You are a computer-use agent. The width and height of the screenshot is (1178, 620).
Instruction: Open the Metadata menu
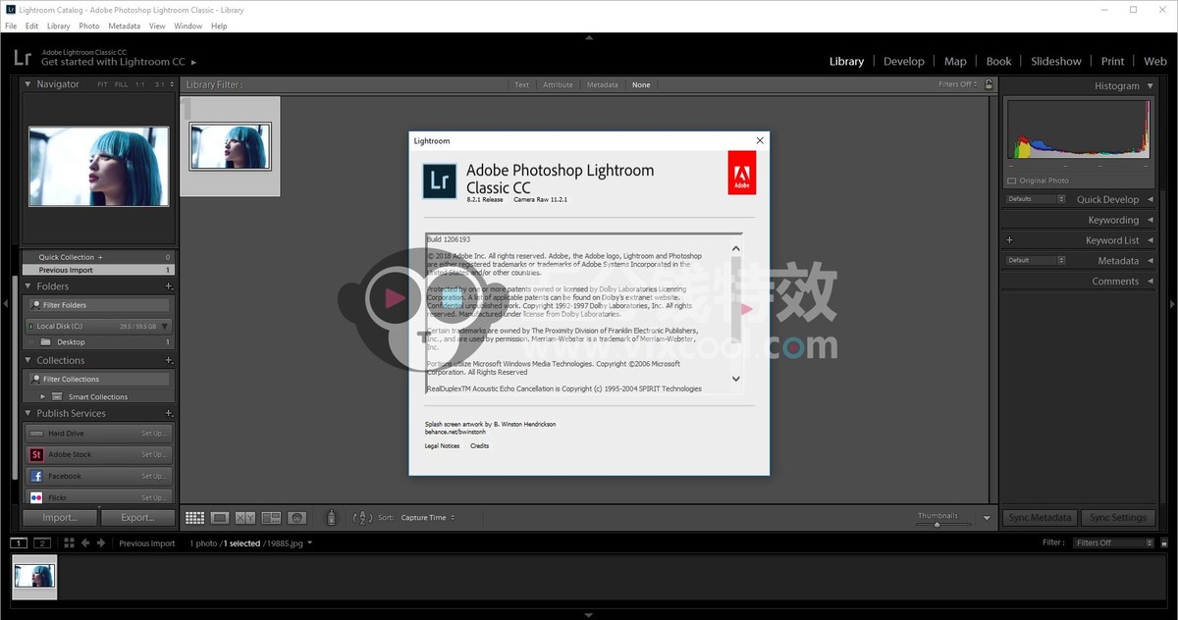click(x=124, y=26)
